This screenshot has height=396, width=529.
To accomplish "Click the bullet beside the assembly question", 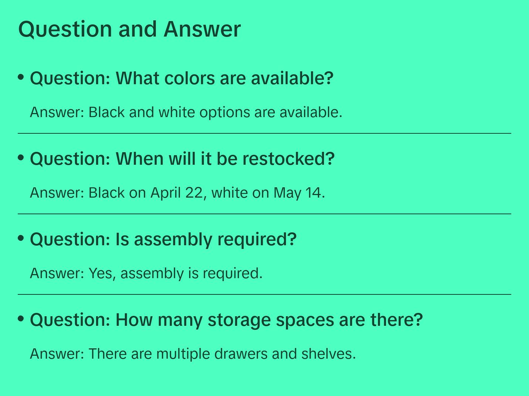I will tap(21, 238).
